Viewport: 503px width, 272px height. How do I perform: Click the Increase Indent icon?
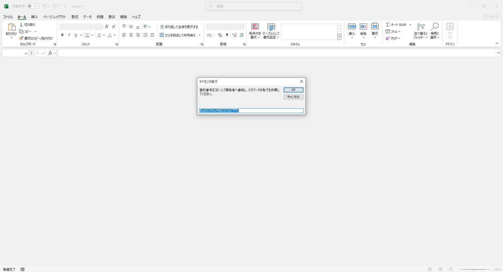152,35
